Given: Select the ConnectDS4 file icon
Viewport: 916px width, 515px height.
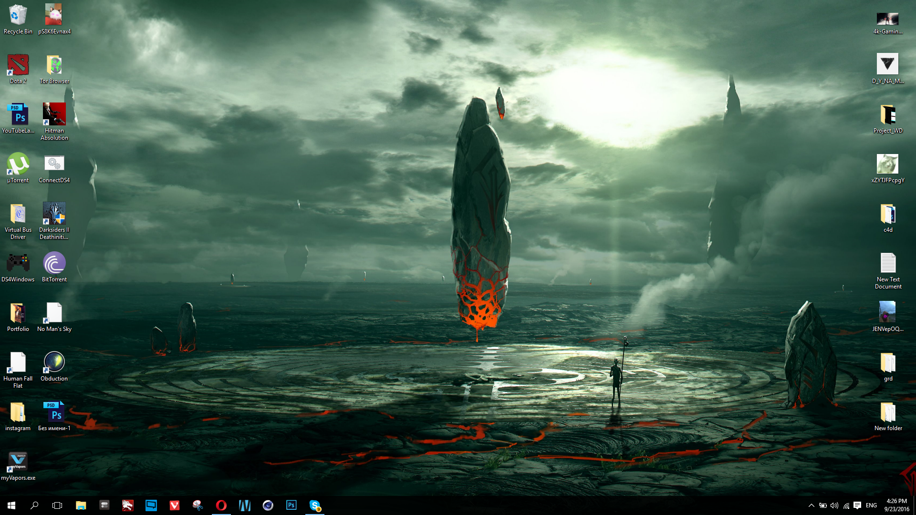Looking at the screenshot, I should click(54, 168).
